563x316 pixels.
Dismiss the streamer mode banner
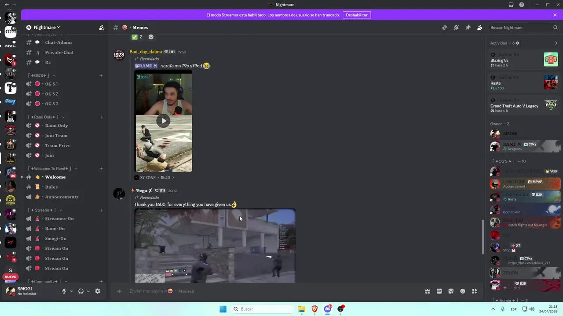555,15
